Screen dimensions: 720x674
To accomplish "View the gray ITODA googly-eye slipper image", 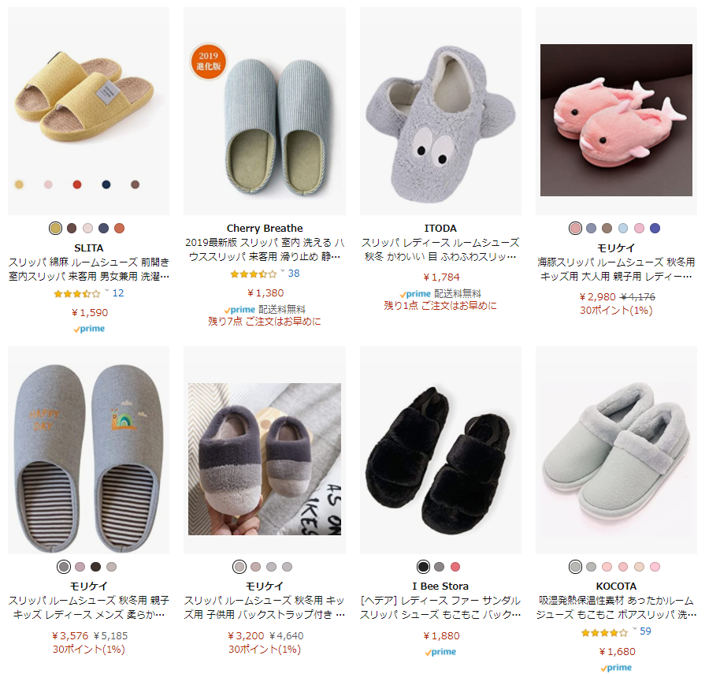I will pos(440,110).
